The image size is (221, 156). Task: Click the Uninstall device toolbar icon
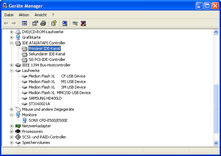point(83,23)
